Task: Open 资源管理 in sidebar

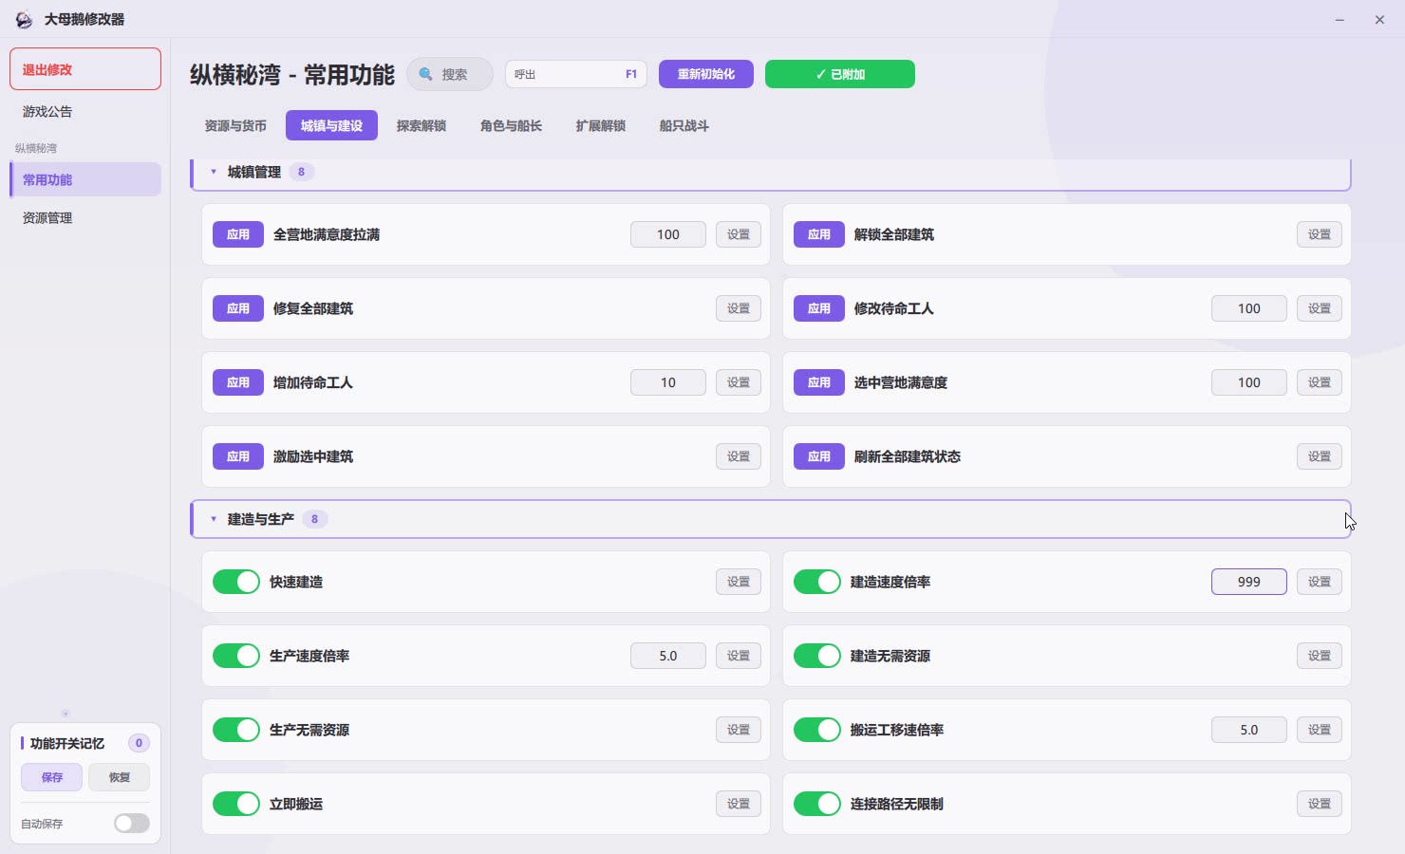Action: (x=85, y=218)
